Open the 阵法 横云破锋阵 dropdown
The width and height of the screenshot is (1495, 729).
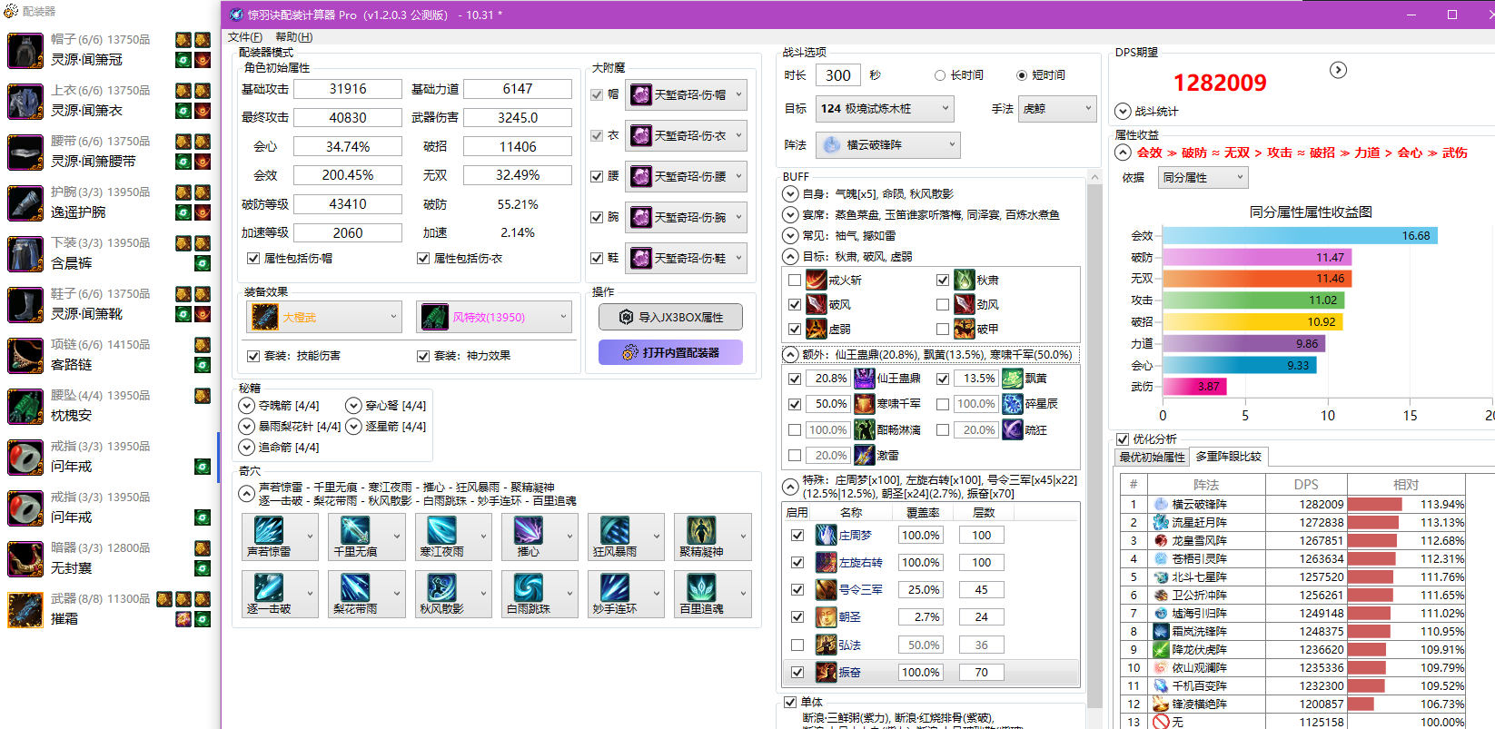[887, 144]
